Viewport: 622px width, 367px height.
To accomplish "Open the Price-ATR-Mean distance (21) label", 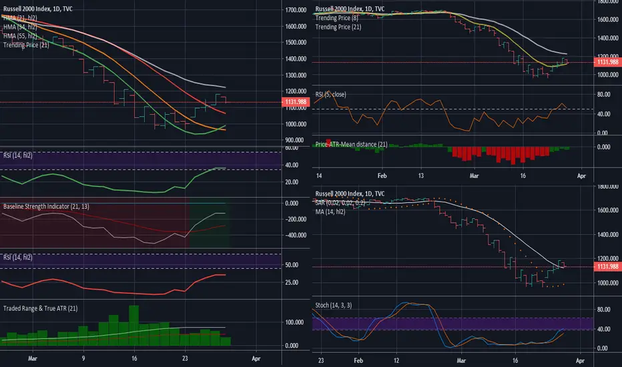I will pos(352,144).
